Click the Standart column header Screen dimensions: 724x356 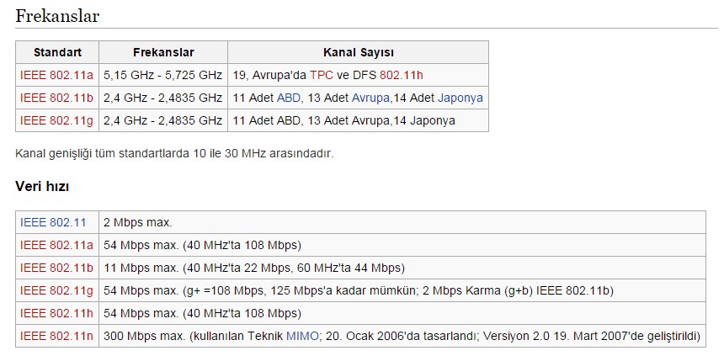click(x=57, y=52)
